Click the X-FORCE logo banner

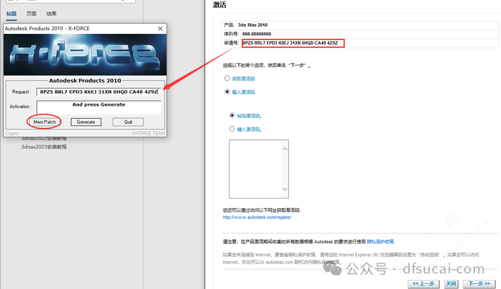[x=85, y=55]
